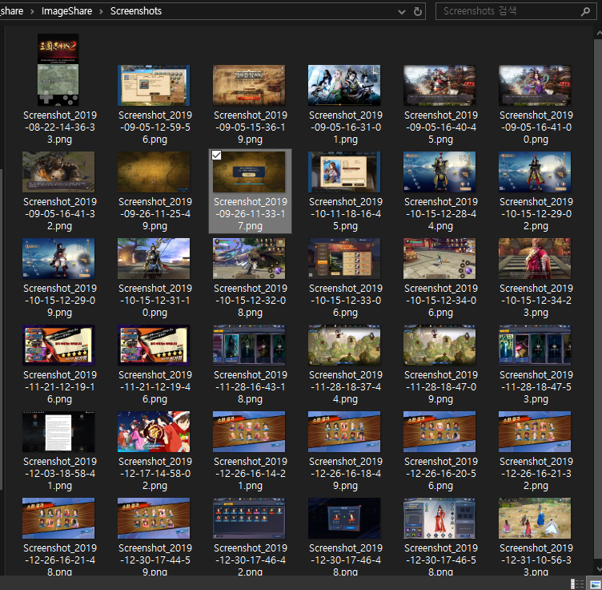Select thumbnail Screenshot_2019-12-26-16-21-48.png
The height and width of the screenshot is (590, 602).
58,518
